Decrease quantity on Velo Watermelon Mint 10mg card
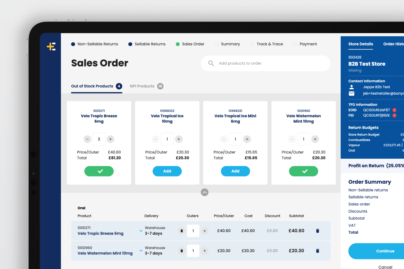This screenshot has height=269, width=404. tap(292, 139)
